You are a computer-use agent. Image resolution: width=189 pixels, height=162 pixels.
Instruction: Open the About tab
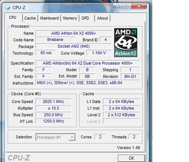[x=102, y=18]
